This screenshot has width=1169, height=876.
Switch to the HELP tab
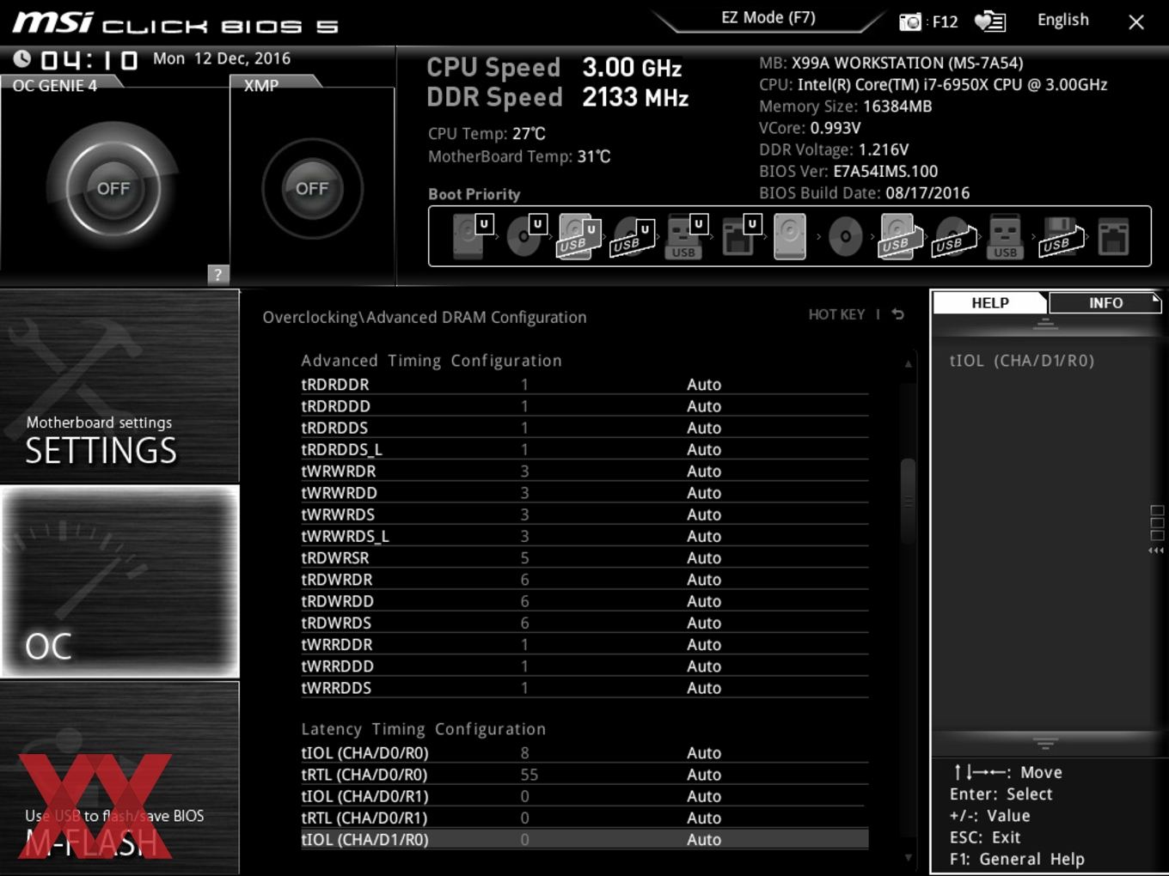tap(990, 302)
